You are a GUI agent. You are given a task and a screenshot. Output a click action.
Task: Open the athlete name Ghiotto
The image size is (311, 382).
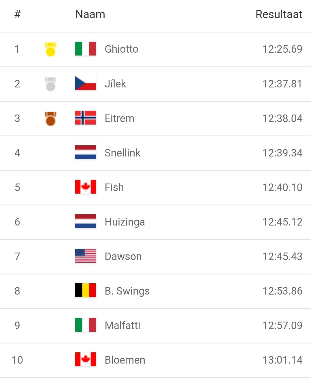[121, 49]
